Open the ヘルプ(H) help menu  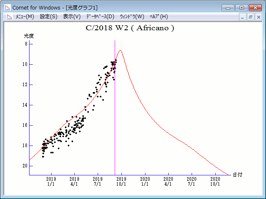[159, 17]
